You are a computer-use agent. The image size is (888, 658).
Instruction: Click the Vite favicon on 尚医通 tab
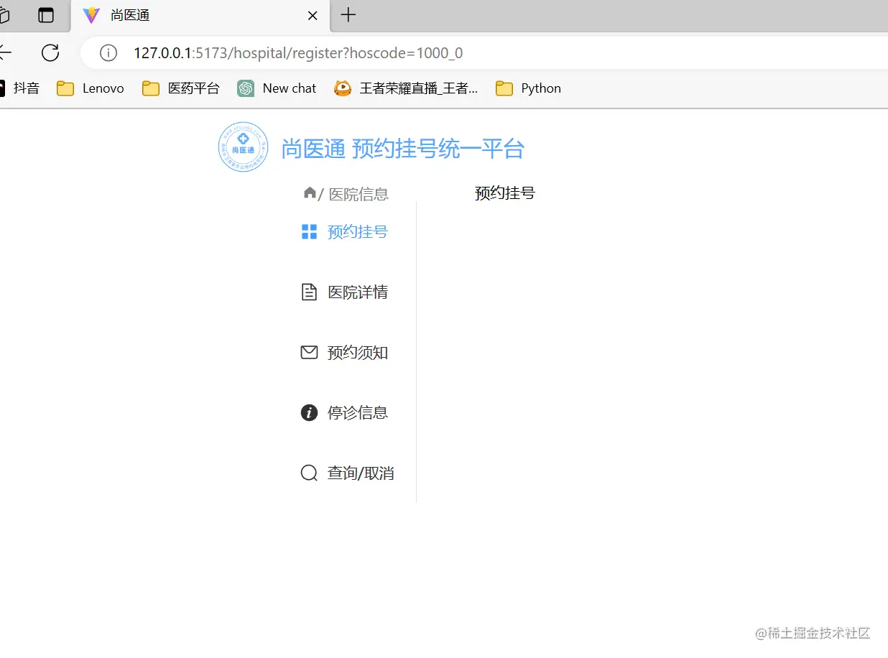pyautogui.click(x=91, y=15)
